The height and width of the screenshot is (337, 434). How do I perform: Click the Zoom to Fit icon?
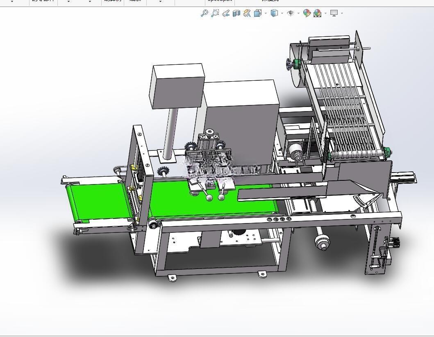(x=204, y=13)
